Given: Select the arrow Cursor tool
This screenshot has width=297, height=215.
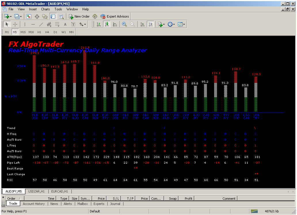Looking at the screenshot, I should pyautogui.click(x=7, y=24).
